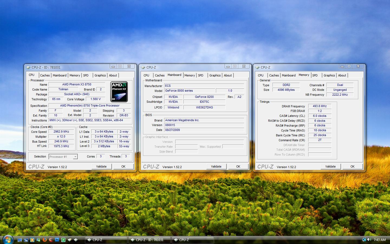Select Memory tab in the middle Mainboard window
The width and height of the screenshot is (390, 244).
(x=190, y=76)
